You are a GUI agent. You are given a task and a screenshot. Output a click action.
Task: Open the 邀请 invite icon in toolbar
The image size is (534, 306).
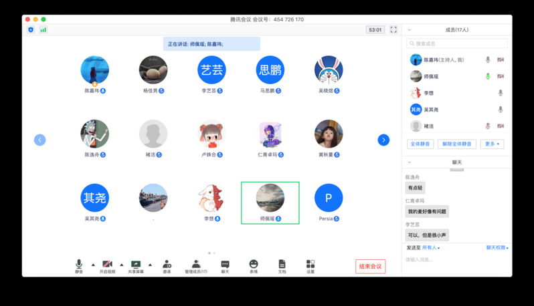pyautogui.click(x=167, y=265)
